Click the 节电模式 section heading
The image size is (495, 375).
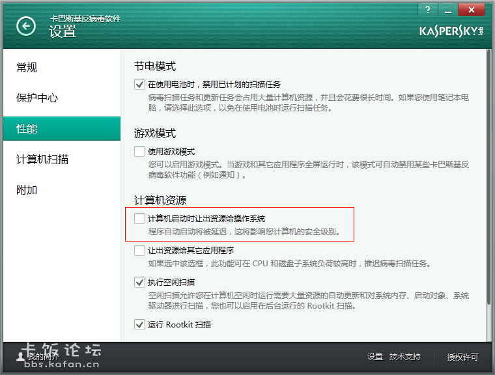(x=155, y=66)
